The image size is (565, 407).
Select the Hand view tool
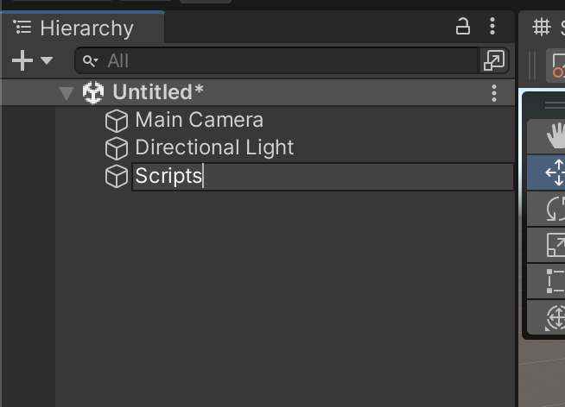546,136
